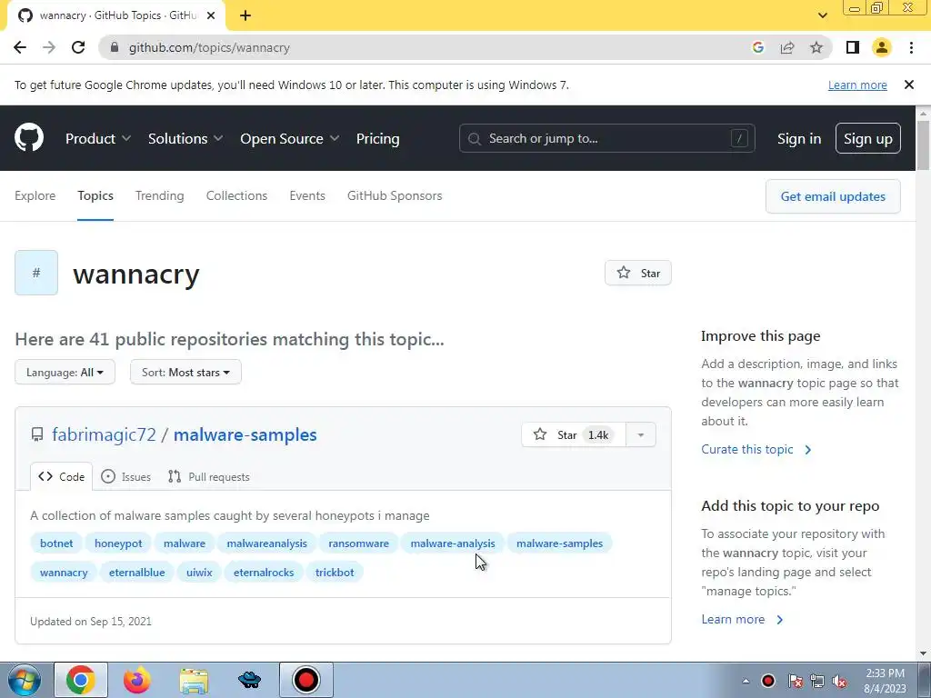
Task: Expand the Product menu
Action: click(98, 138)
